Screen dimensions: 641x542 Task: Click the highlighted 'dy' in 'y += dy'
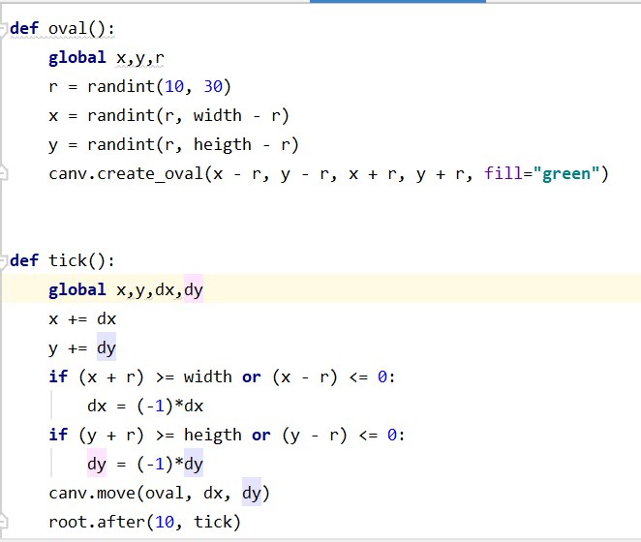pyautogui.click(x=107, y=347)
